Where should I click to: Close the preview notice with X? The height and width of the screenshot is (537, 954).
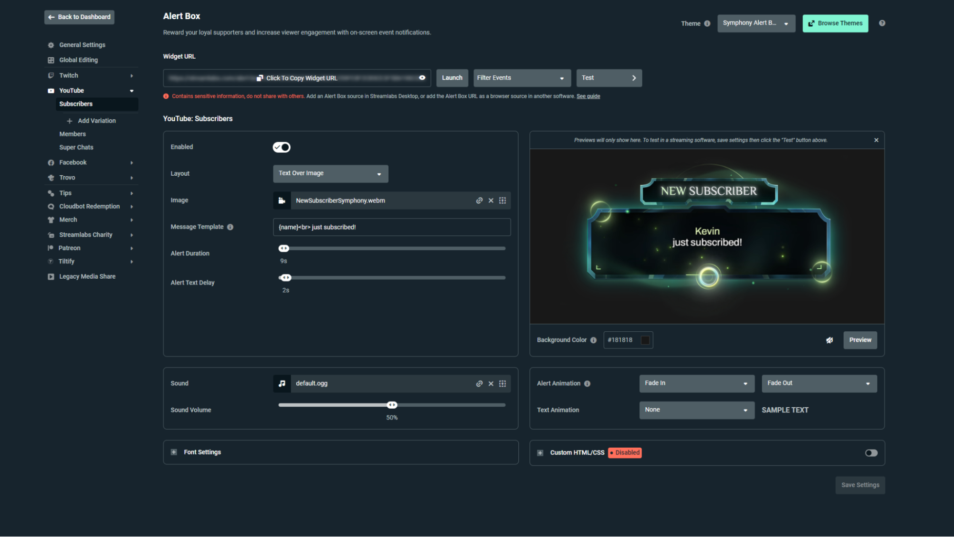point(876,140)
